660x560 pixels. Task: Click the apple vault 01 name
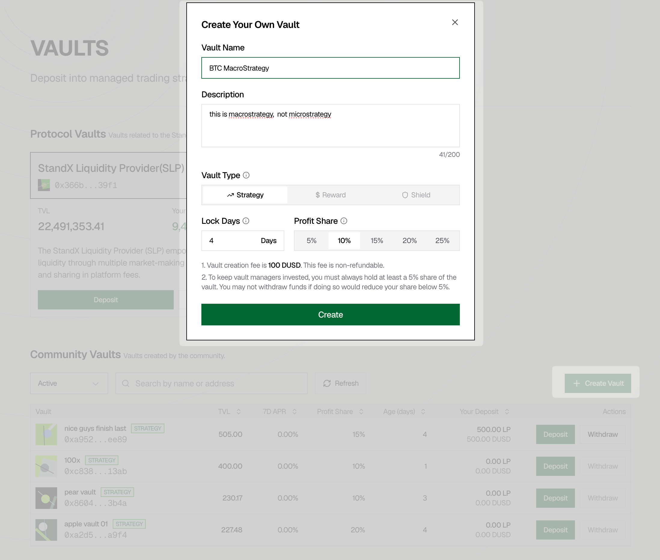(86, 524)
